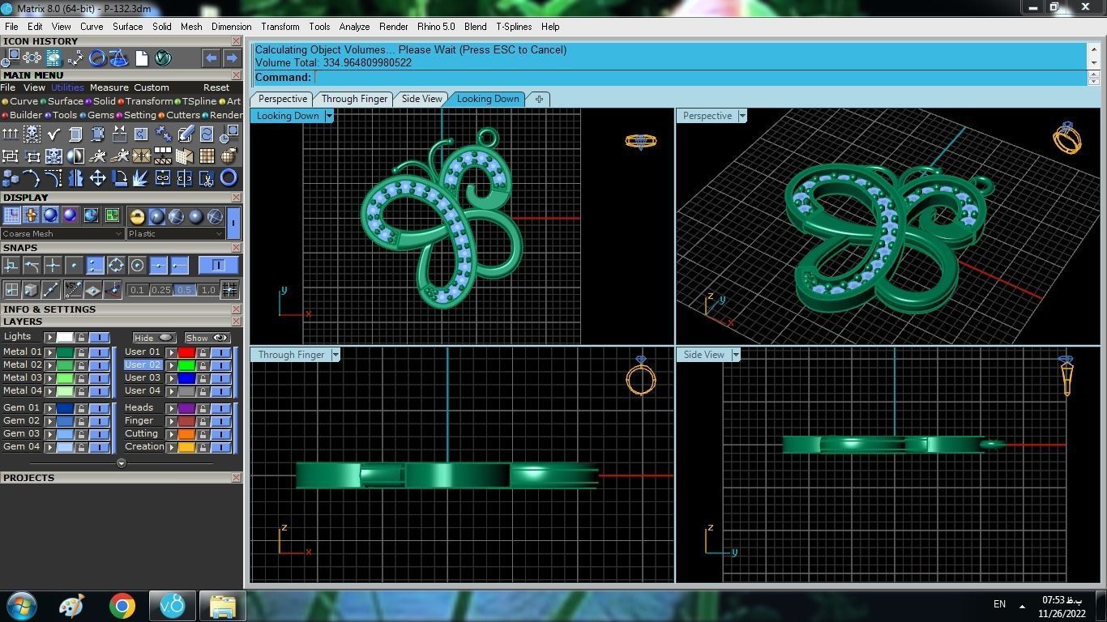Click the Show layers button
The width and height of the screenshot is (1107, 622).
(207, 338)
